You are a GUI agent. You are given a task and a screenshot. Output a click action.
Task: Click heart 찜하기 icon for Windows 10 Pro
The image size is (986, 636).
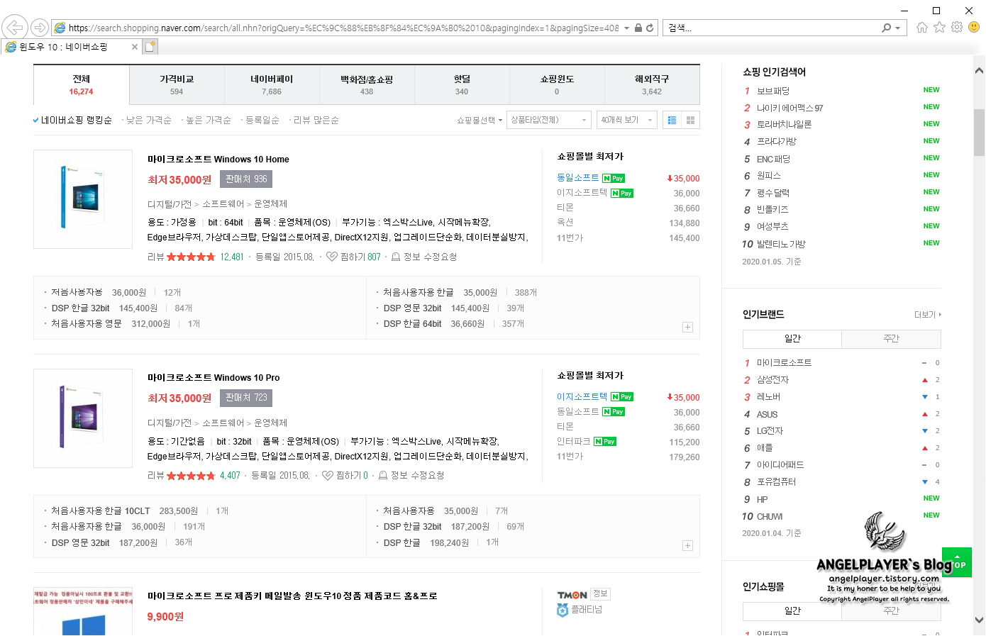pos(327,475)
